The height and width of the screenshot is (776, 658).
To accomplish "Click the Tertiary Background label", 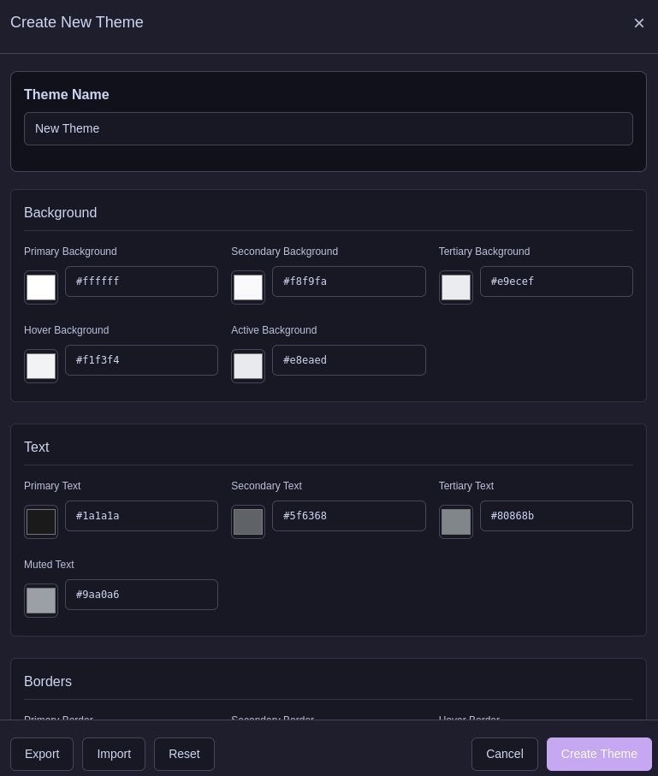I will 484,252.
